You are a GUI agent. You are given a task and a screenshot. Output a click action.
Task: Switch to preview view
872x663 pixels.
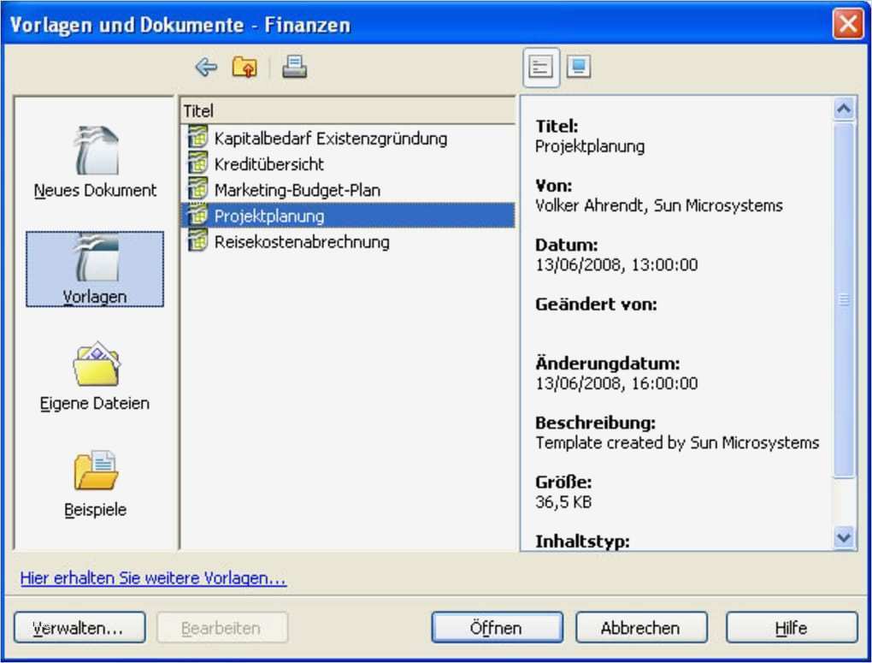[x=579, y=67]
